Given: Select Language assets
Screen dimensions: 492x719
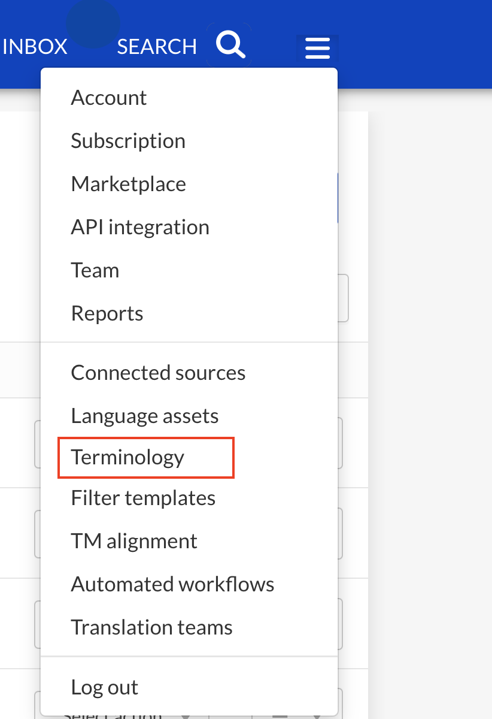Looking at the screenshot, I should click(144, 415).
